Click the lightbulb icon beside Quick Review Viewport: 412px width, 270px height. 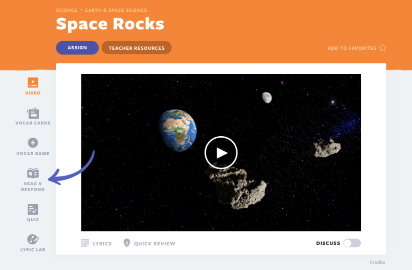point(127,243)
